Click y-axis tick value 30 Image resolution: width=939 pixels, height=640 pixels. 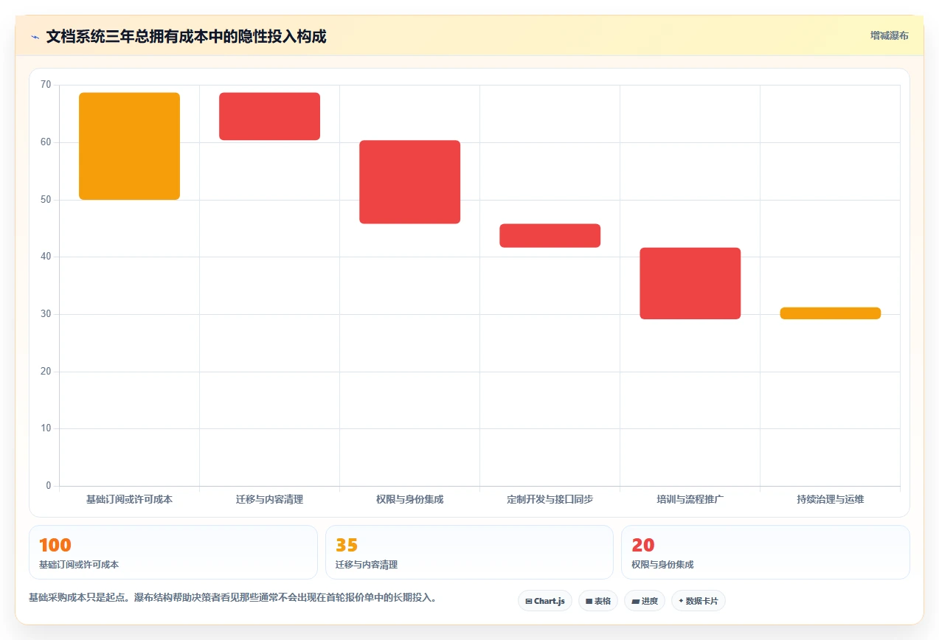tap(46, 314)
